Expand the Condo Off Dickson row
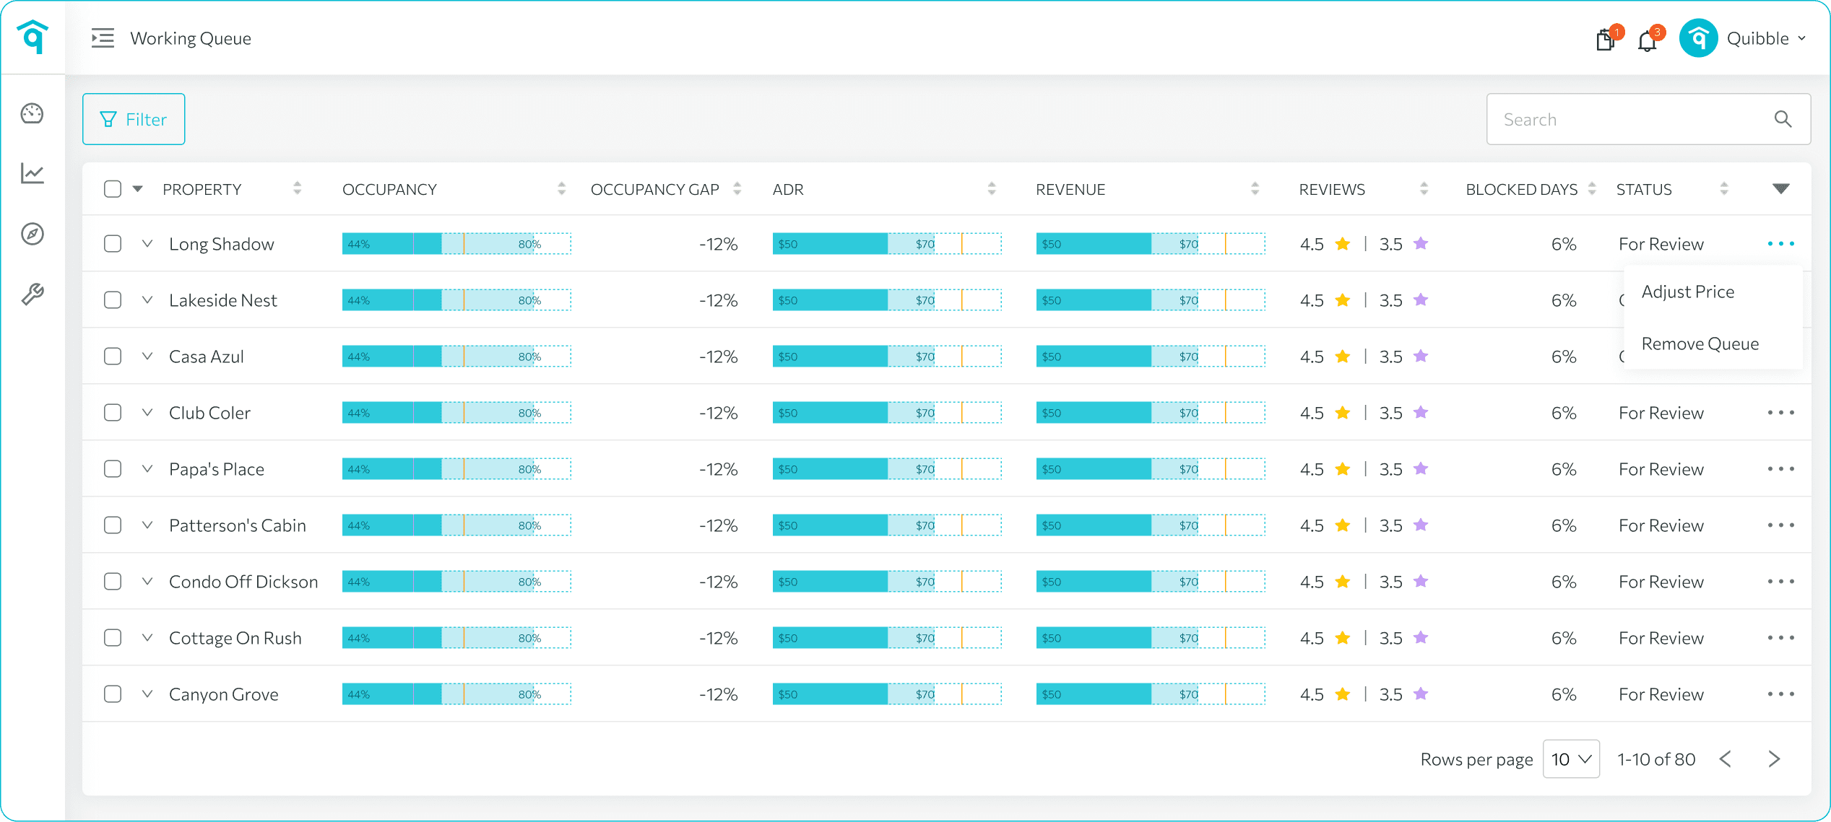This screenshot has height=822, width=1831. pyautogui.click(x=147, y=582)
